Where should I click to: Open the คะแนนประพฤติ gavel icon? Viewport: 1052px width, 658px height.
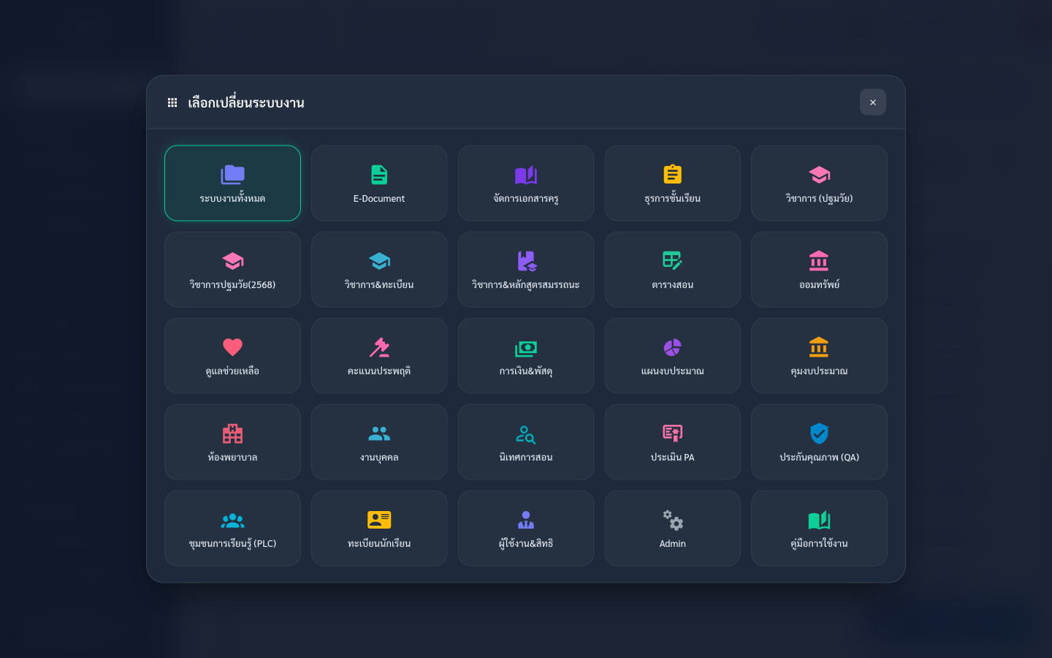coord(379,347)
